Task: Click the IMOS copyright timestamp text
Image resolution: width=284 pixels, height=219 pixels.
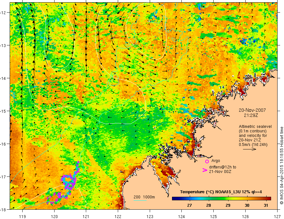Action: pos(281,166)
